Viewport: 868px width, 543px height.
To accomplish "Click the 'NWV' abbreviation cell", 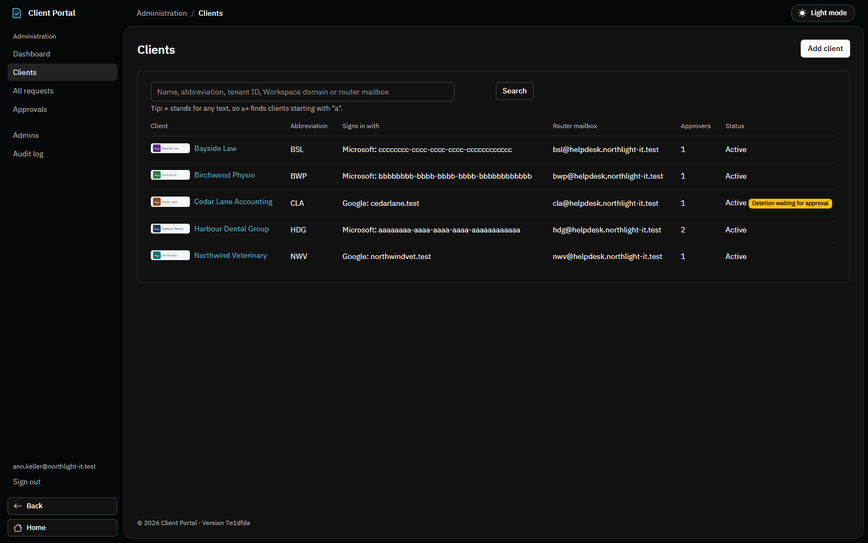I will [x=298, y=256].
